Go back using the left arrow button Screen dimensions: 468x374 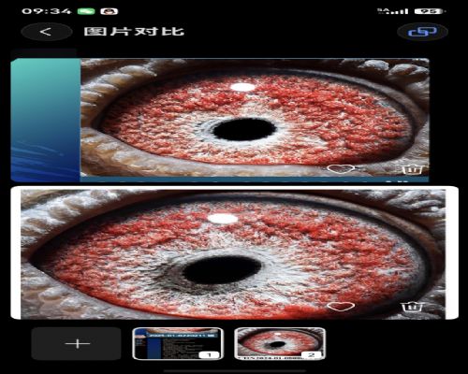(x=47, y=32)
